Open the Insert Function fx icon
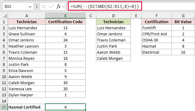This screenshot has width=195, height=111. [x=58, y=6]
